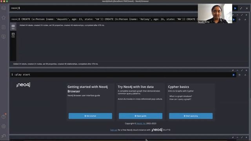Click the 'Getting started with Neo4j Browser' heading
Viewport: 251px width, 141px height.
tap(87, 89)
